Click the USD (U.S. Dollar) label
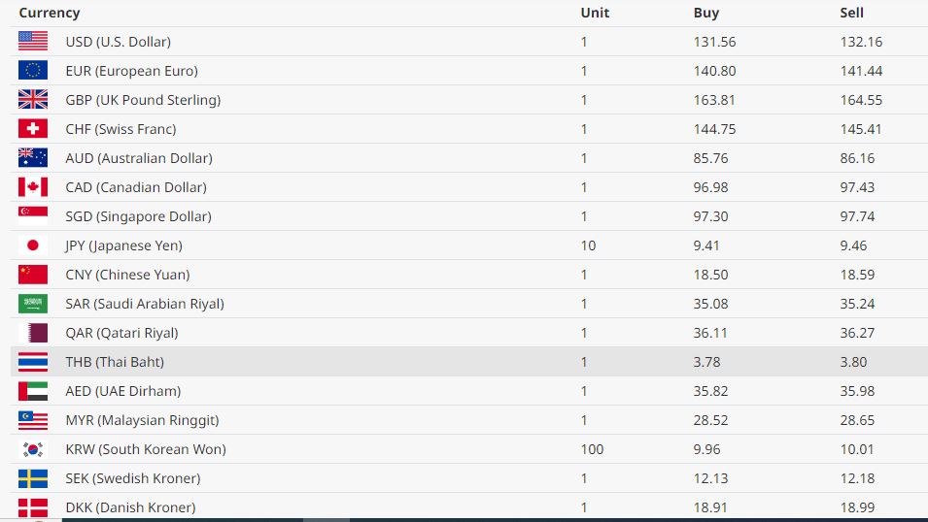The image size is (928, 522). click(118, 42)
